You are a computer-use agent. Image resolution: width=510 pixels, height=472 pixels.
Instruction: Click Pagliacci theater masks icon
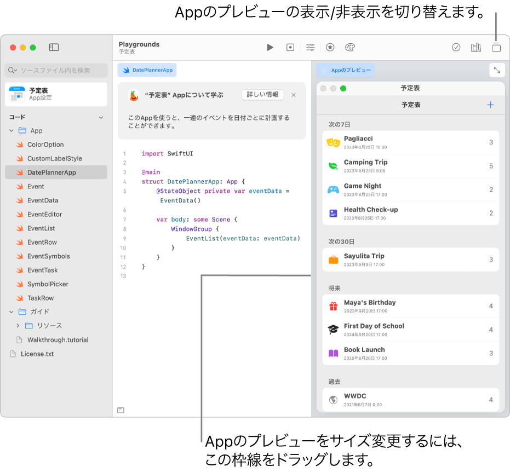(334, 142)
